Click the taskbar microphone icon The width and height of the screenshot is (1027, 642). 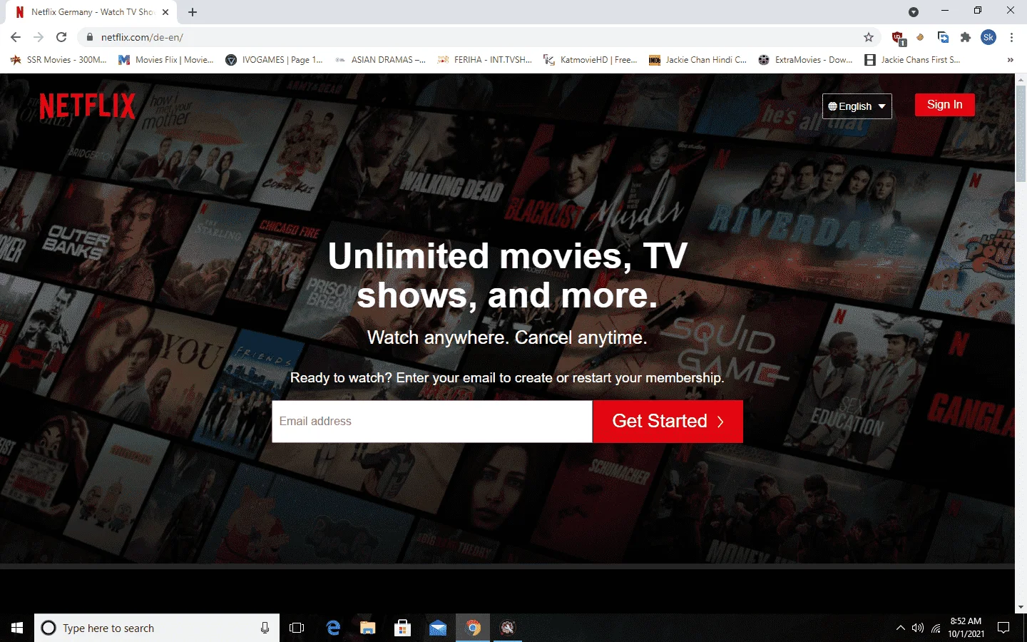[x=265, y=628]
